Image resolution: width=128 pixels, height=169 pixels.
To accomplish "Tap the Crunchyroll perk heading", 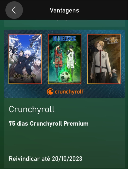I will (x=32, y=109).
